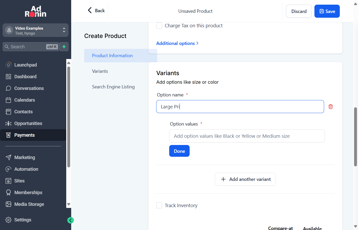
Task: Go to Product Information section
Action: [x=120, y=56]
